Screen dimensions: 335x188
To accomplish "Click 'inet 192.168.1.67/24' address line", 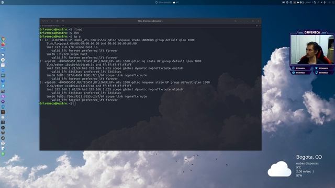I will point(115,89).
